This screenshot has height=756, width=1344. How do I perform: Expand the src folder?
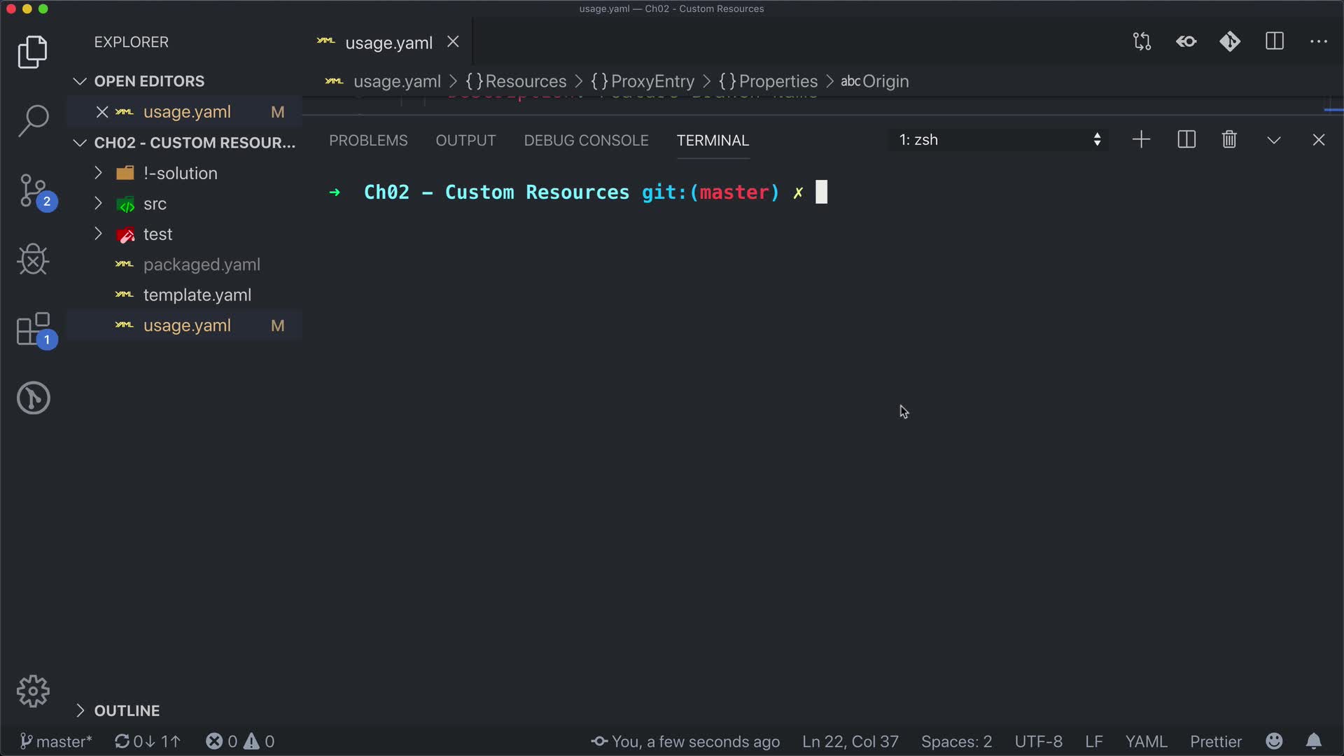tap(155, 204)
